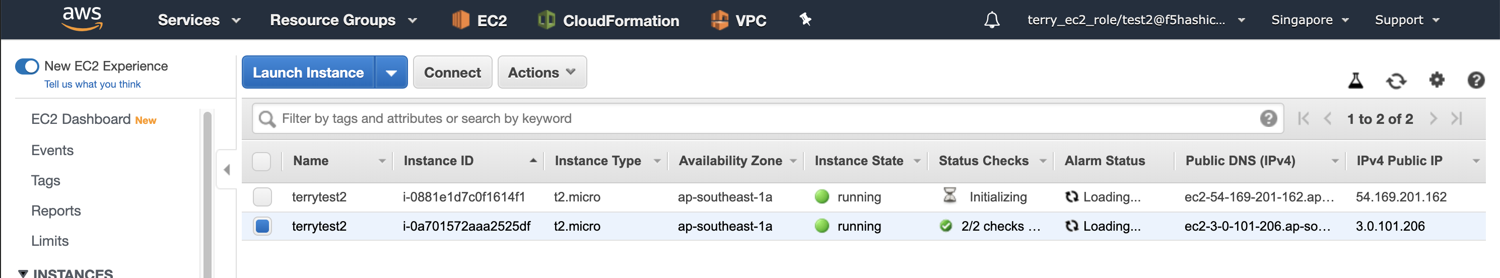Click the experiments flask icon
Screen dimensions: 1500x278
click(1355, 81)
